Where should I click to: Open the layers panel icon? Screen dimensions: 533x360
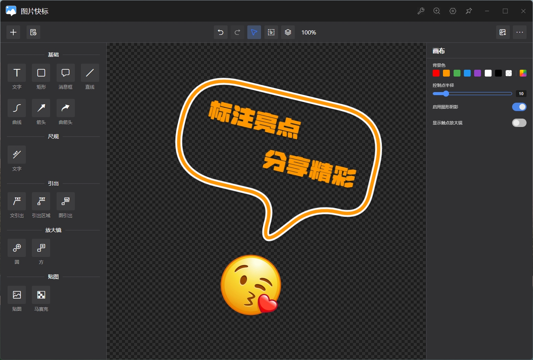(x=288, y=32)
